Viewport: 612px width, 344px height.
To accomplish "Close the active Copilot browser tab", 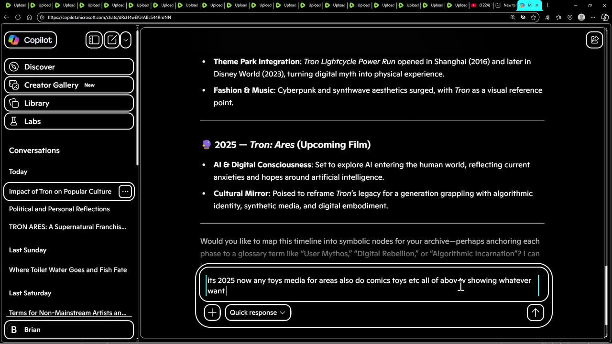I will coord(536,5).
